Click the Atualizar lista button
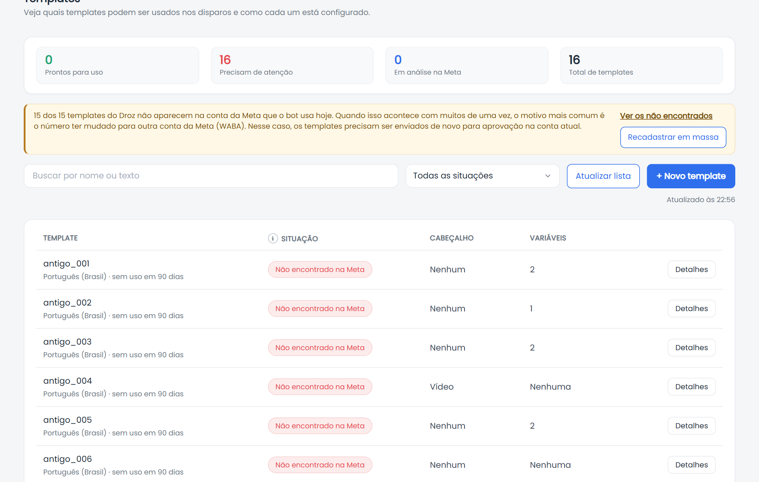 [603, 176]
